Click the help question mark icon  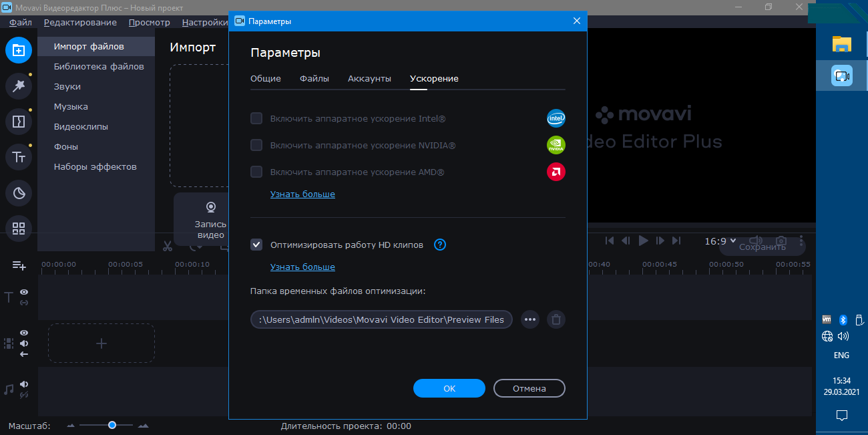pos(439,245)
